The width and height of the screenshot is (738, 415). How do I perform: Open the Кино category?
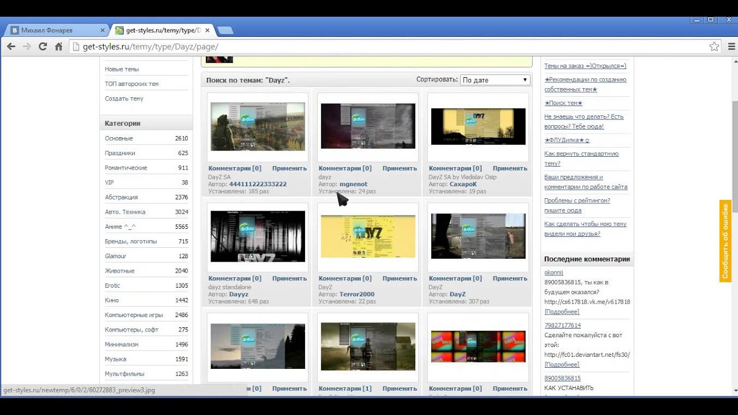(x=112, y=300)
